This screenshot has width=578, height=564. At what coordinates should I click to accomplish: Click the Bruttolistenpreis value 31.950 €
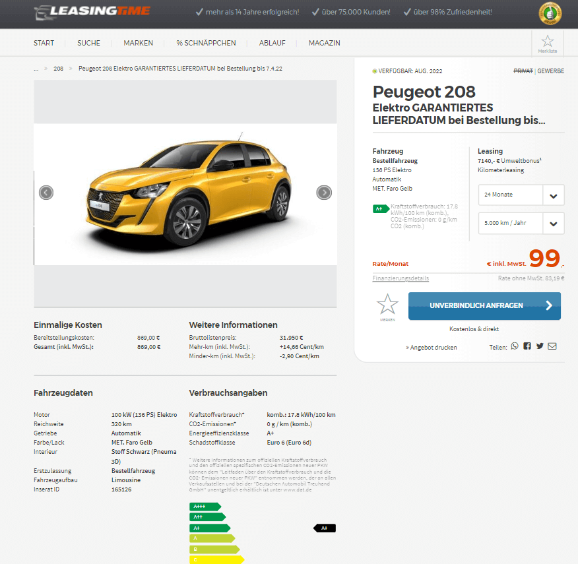point(291,338)
